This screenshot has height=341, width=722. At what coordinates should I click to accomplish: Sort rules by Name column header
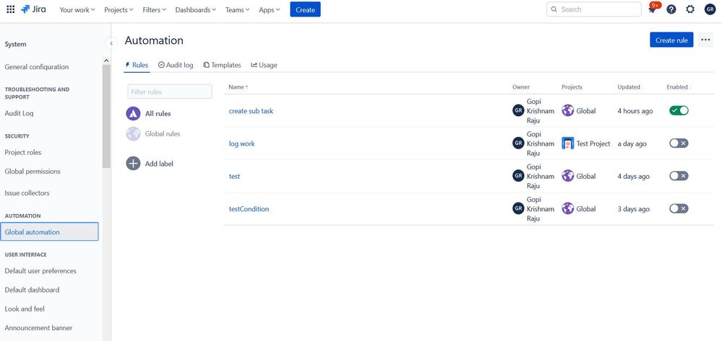(x=238, y=87)
